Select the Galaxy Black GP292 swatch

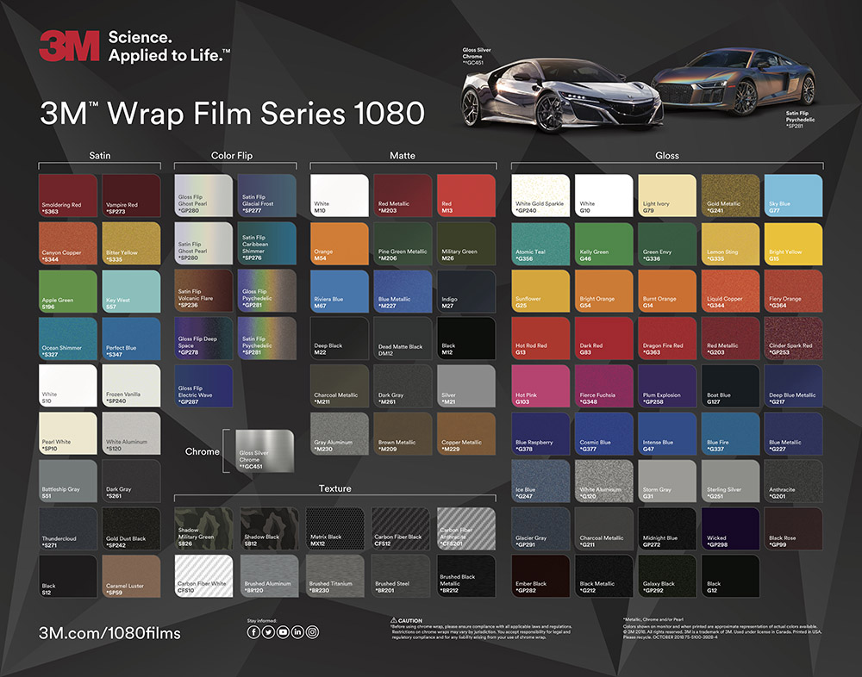click(x=667, y=576)
